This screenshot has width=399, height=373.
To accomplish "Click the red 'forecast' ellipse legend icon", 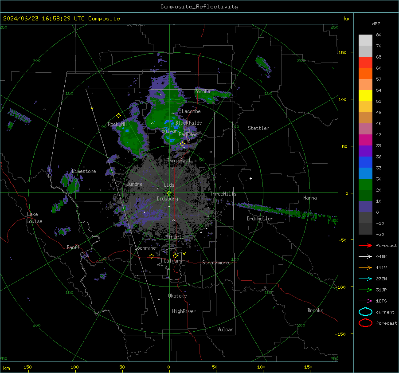I will pos(365,323).
